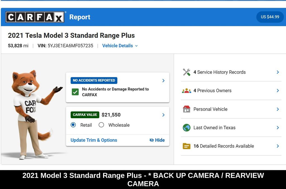The image size is (286, 189).
Task: Click the 4 Previous Owners text
Action: (212, 91)
